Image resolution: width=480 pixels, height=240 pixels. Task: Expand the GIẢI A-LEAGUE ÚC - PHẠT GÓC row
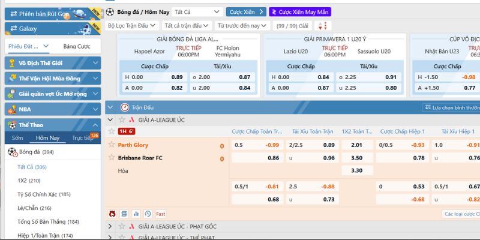pyautogui.click(x=110, y=226)
